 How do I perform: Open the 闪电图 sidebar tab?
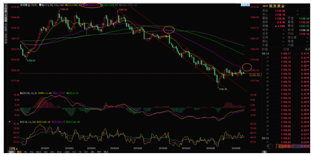(6, 27)
